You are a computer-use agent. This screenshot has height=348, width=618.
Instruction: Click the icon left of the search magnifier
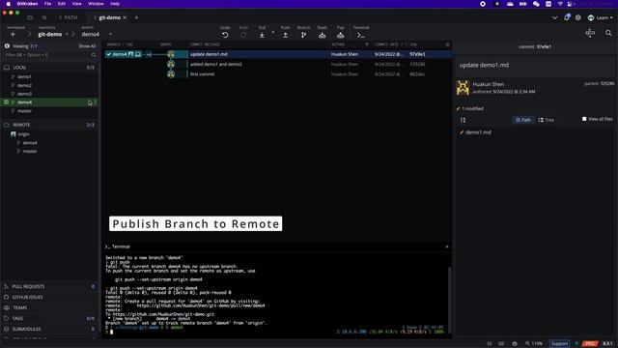[590, 33]
